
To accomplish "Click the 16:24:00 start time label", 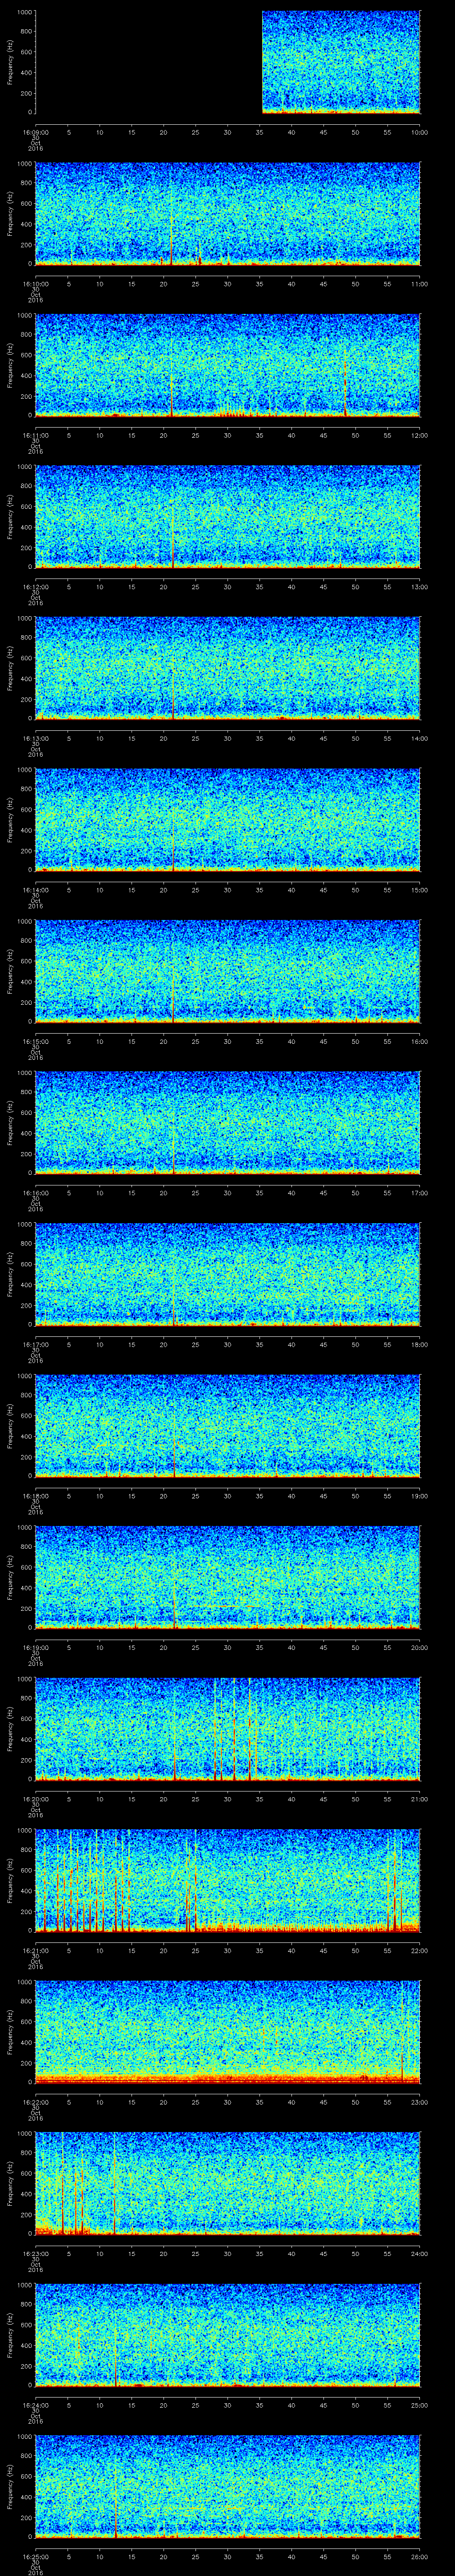I will (35, 2404).
